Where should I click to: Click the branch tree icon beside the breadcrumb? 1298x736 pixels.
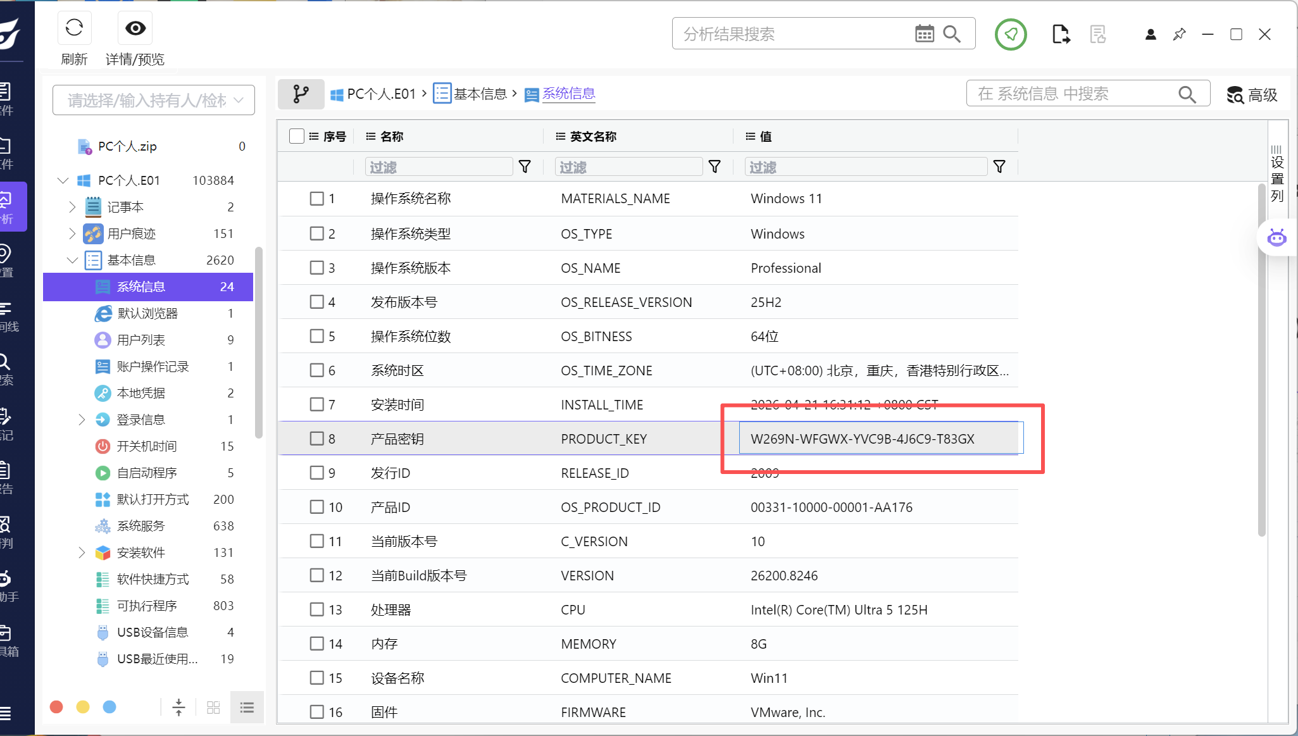pyautogui.click(x=301, y=94)
